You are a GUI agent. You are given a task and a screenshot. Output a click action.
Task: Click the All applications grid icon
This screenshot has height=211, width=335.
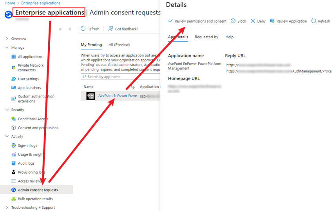(x=13, y=57)
